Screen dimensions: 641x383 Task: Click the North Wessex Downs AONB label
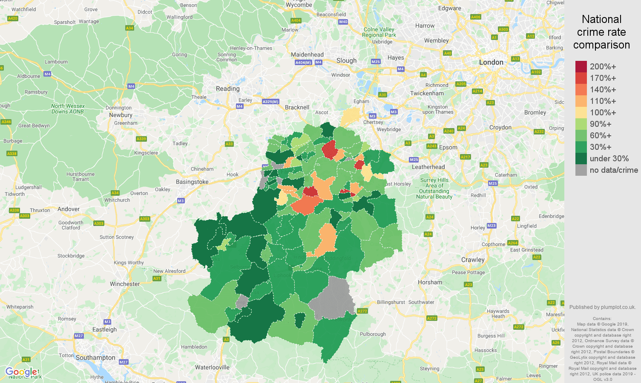[x=68, y=109]
